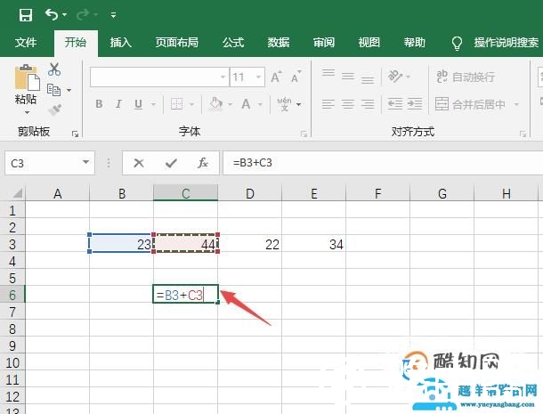Screen dimensions: 543x414
Task: Select column D header
Action: (249, 193)
